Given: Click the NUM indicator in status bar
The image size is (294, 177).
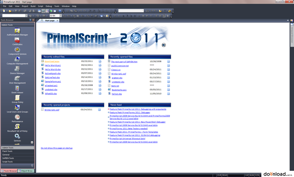Looking at the screenshot, I should click(252, 175).
